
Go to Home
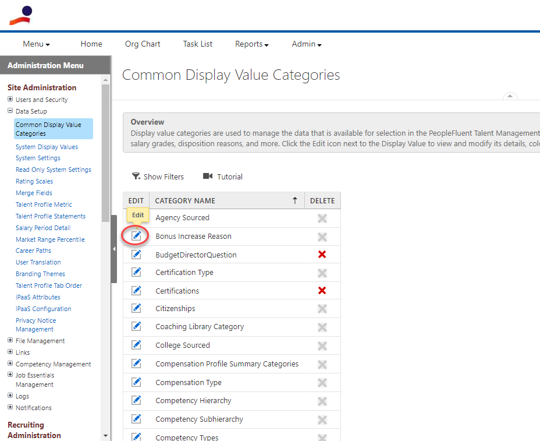91,44
